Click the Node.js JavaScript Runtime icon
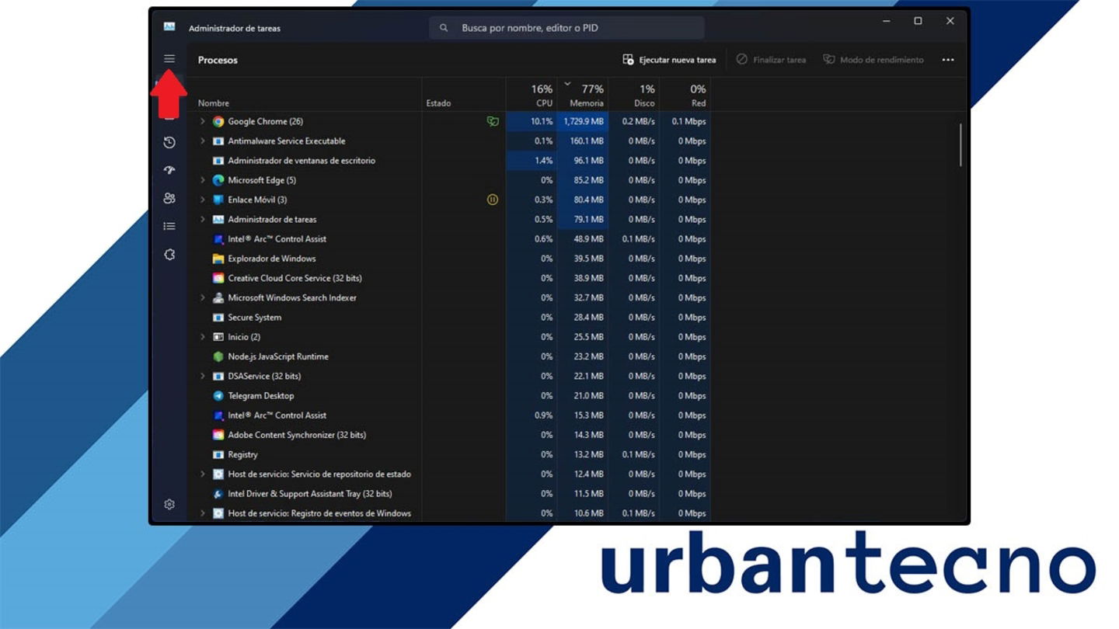 pyautogui.click(x=218, y=356)
